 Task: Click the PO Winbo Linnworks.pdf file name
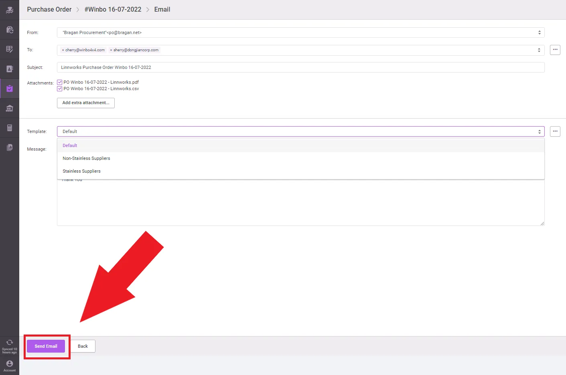pyautogui.click(x=101, y=82)
